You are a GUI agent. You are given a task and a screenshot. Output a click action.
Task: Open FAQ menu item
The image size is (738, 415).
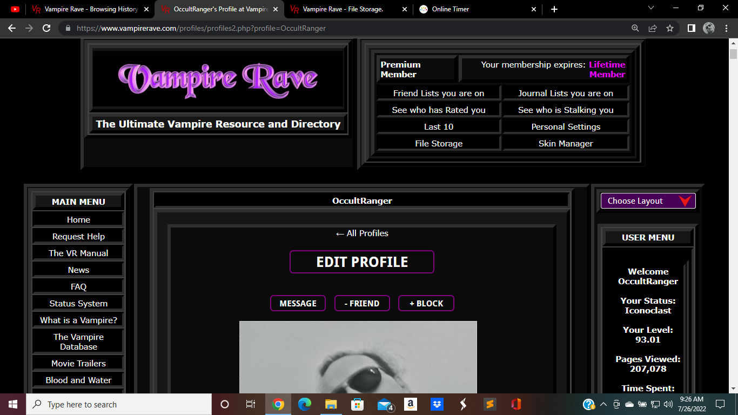[78, 286]
